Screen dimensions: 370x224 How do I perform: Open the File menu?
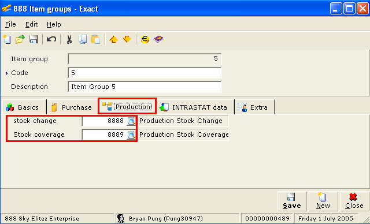[10, 24]
